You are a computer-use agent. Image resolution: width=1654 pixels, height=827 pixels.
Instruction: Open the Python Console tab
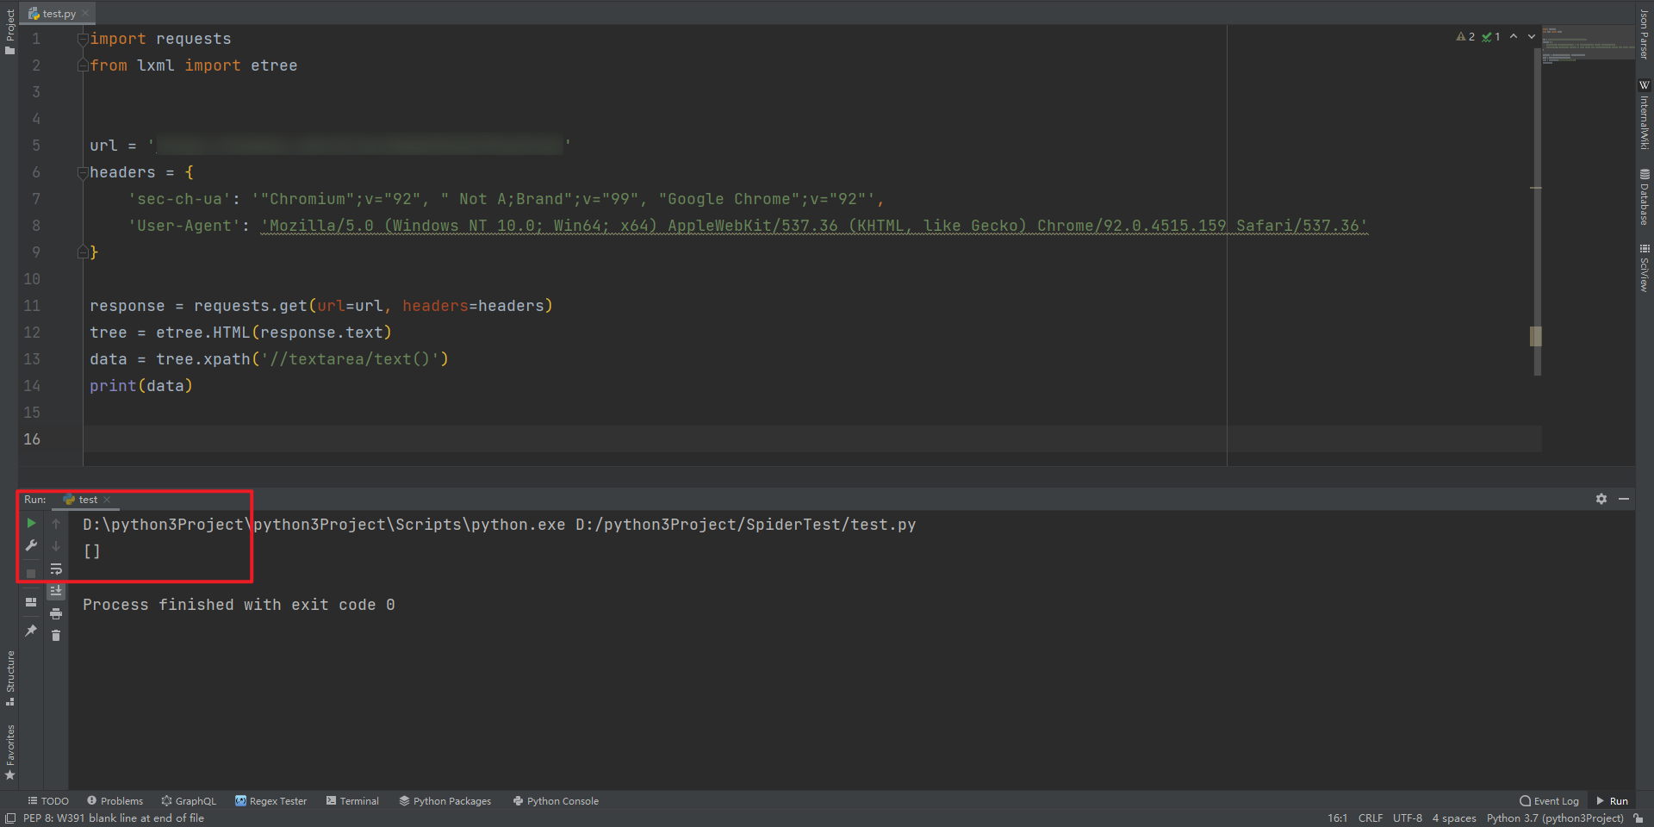(x=556, y=801)
